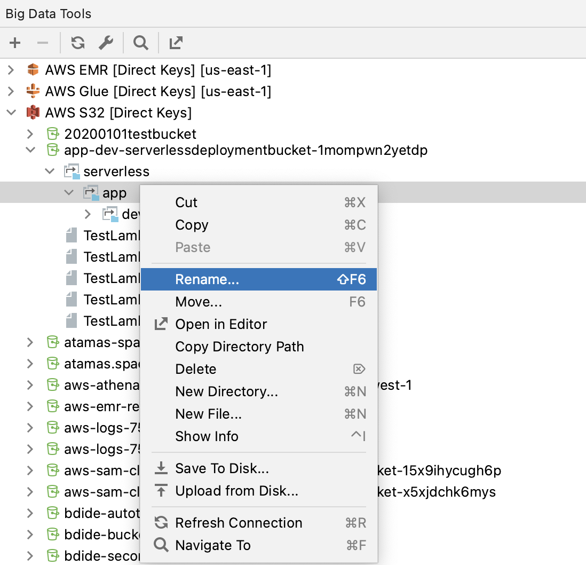Expand the bdide-buck bucket node
This screenshot has width=586, height=565.
point(30,535)
